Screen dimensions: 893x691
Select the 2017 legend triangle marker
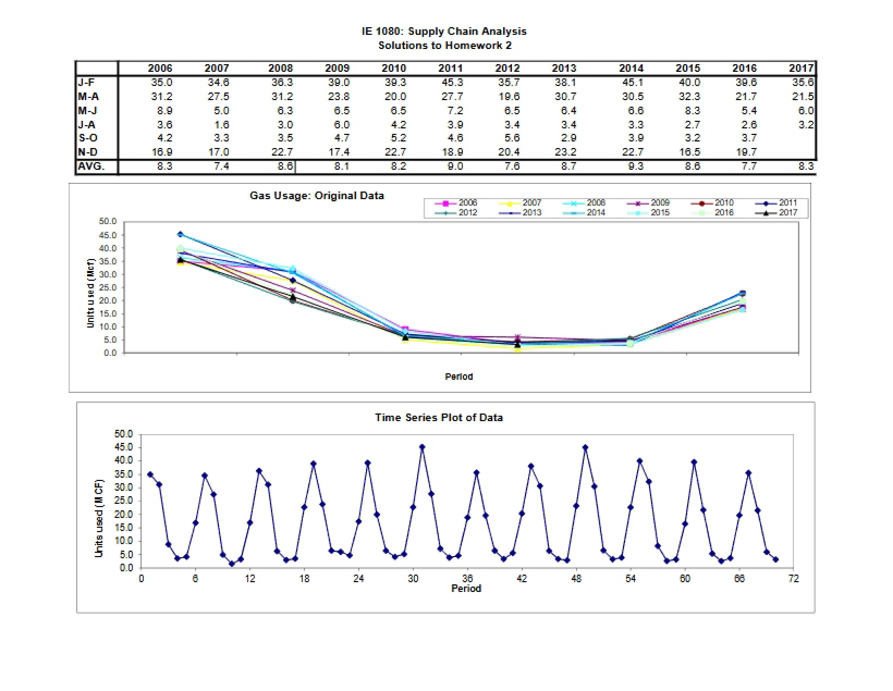pyautogui.click(x=766, y=213)
